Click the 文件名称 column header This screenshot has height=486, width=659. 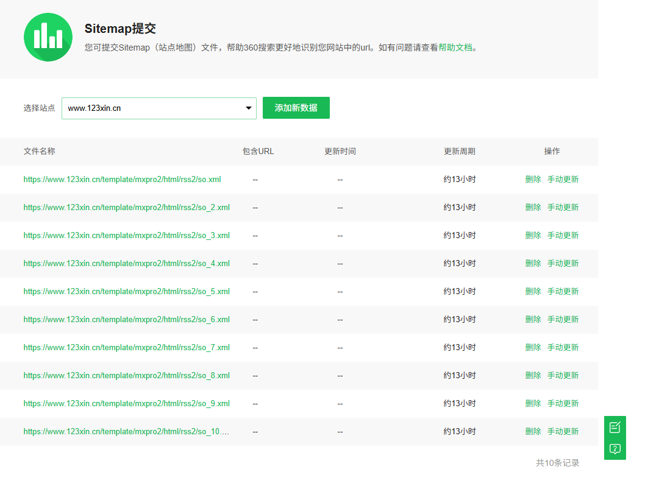tap(39, 151)
